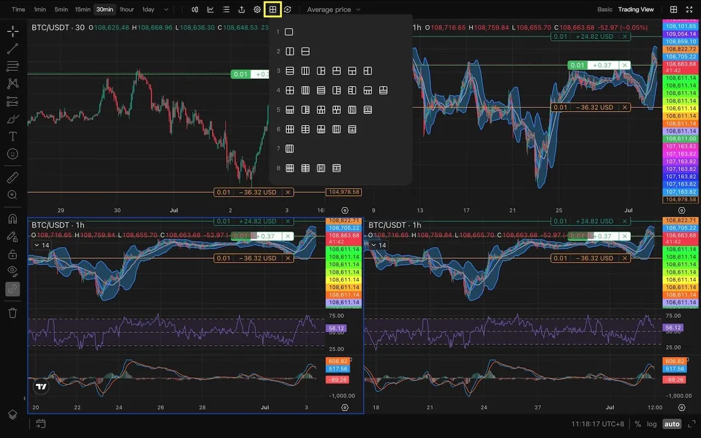Screen dimensions: 701x438
Task: Click the refresh/sync icon beside the layout button
Action: [x=287, y=9]
